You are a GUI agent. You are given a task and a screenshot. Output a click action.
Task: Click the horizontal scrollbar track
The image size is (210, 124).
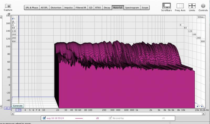click(x=108, y=114)
